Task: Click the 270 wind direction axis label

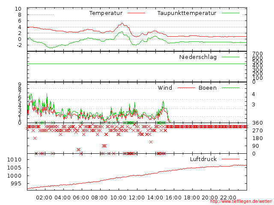Action: pos(257,131)
